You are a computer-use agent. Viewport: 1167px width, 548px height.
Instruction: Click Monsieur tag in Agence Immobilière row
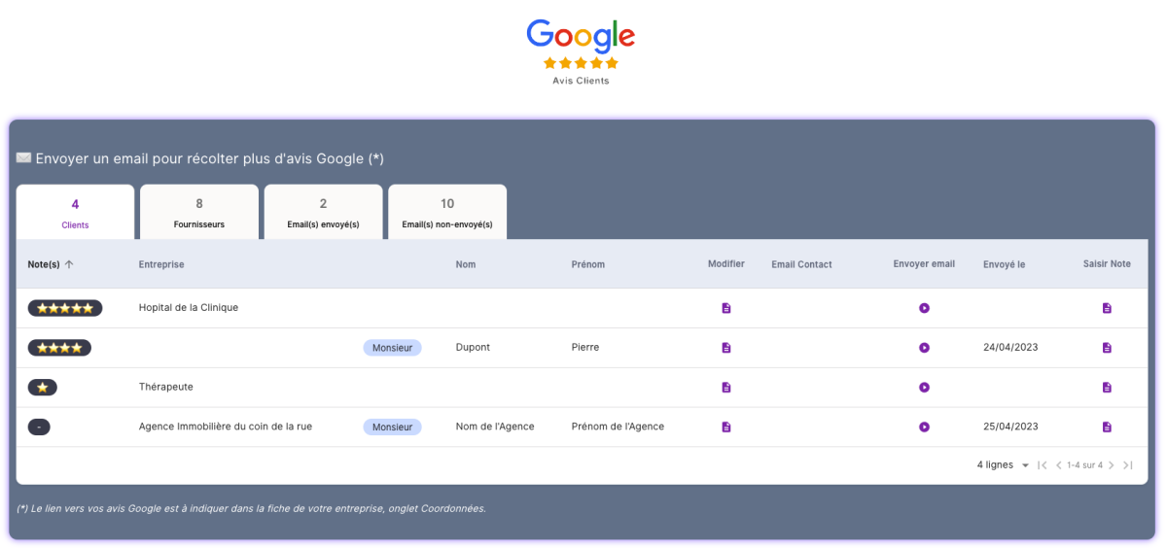[393, 427]
